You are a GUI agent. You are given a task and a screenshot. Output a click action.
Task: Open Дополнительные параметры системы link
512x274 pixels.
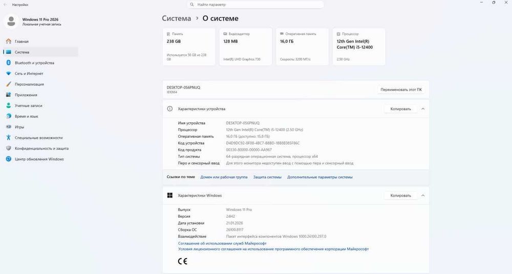(x=319, y=177)
